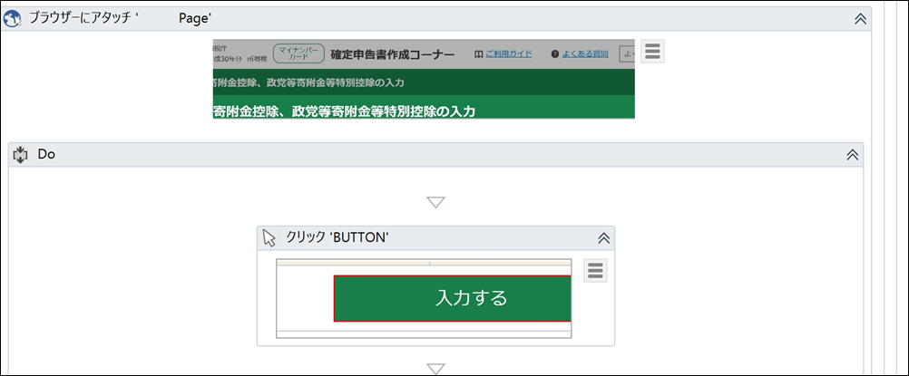Click the Do sequence icon
909x376 pixels.
tap(20, 155)
